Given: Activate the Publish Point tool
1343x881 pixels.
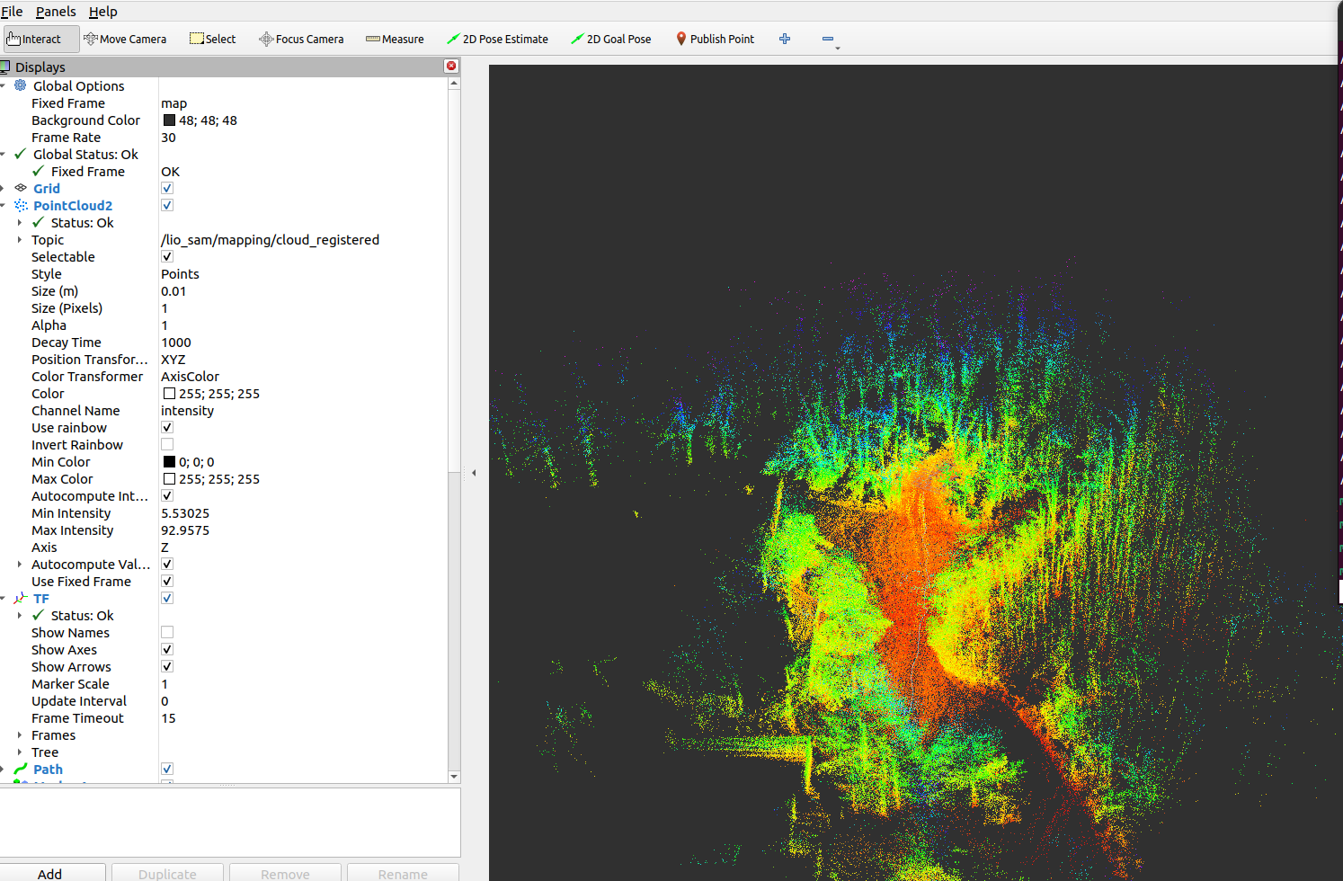Looking at the screenshot, I should click(715, 39).
